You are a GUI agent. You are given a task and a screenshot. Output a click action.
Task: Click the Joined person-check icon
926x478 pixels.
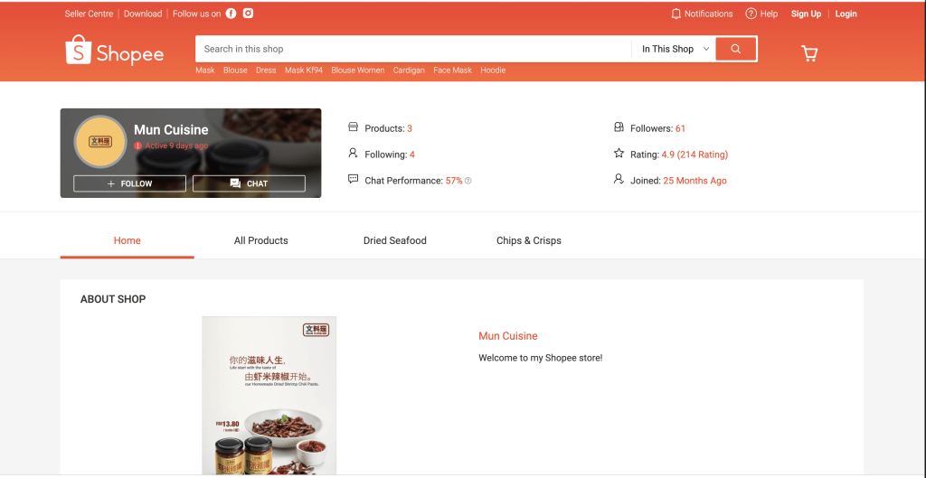[619, 180]
